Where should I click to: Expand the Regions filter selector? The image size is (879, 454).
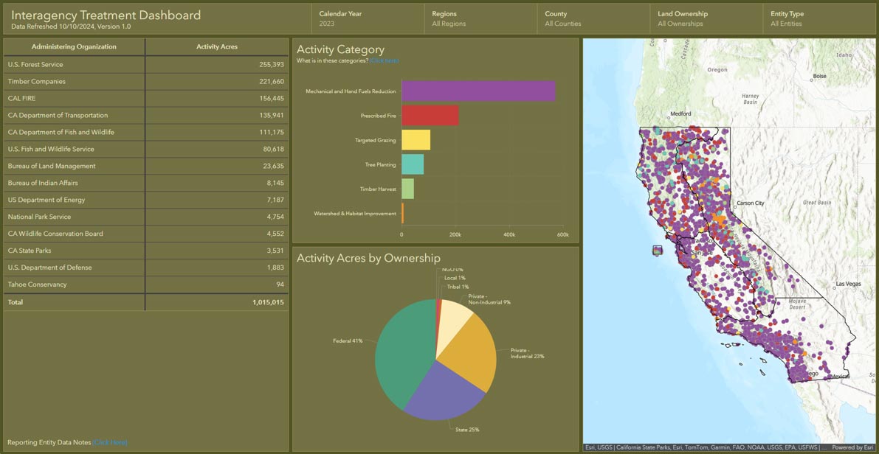(x=480, y=18)
